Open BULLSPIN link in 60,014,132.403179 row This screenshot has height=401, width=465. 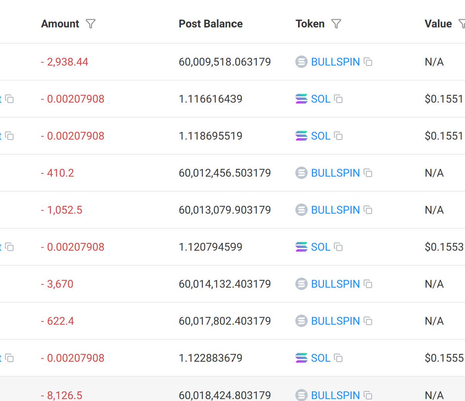(x=336, y=284)
